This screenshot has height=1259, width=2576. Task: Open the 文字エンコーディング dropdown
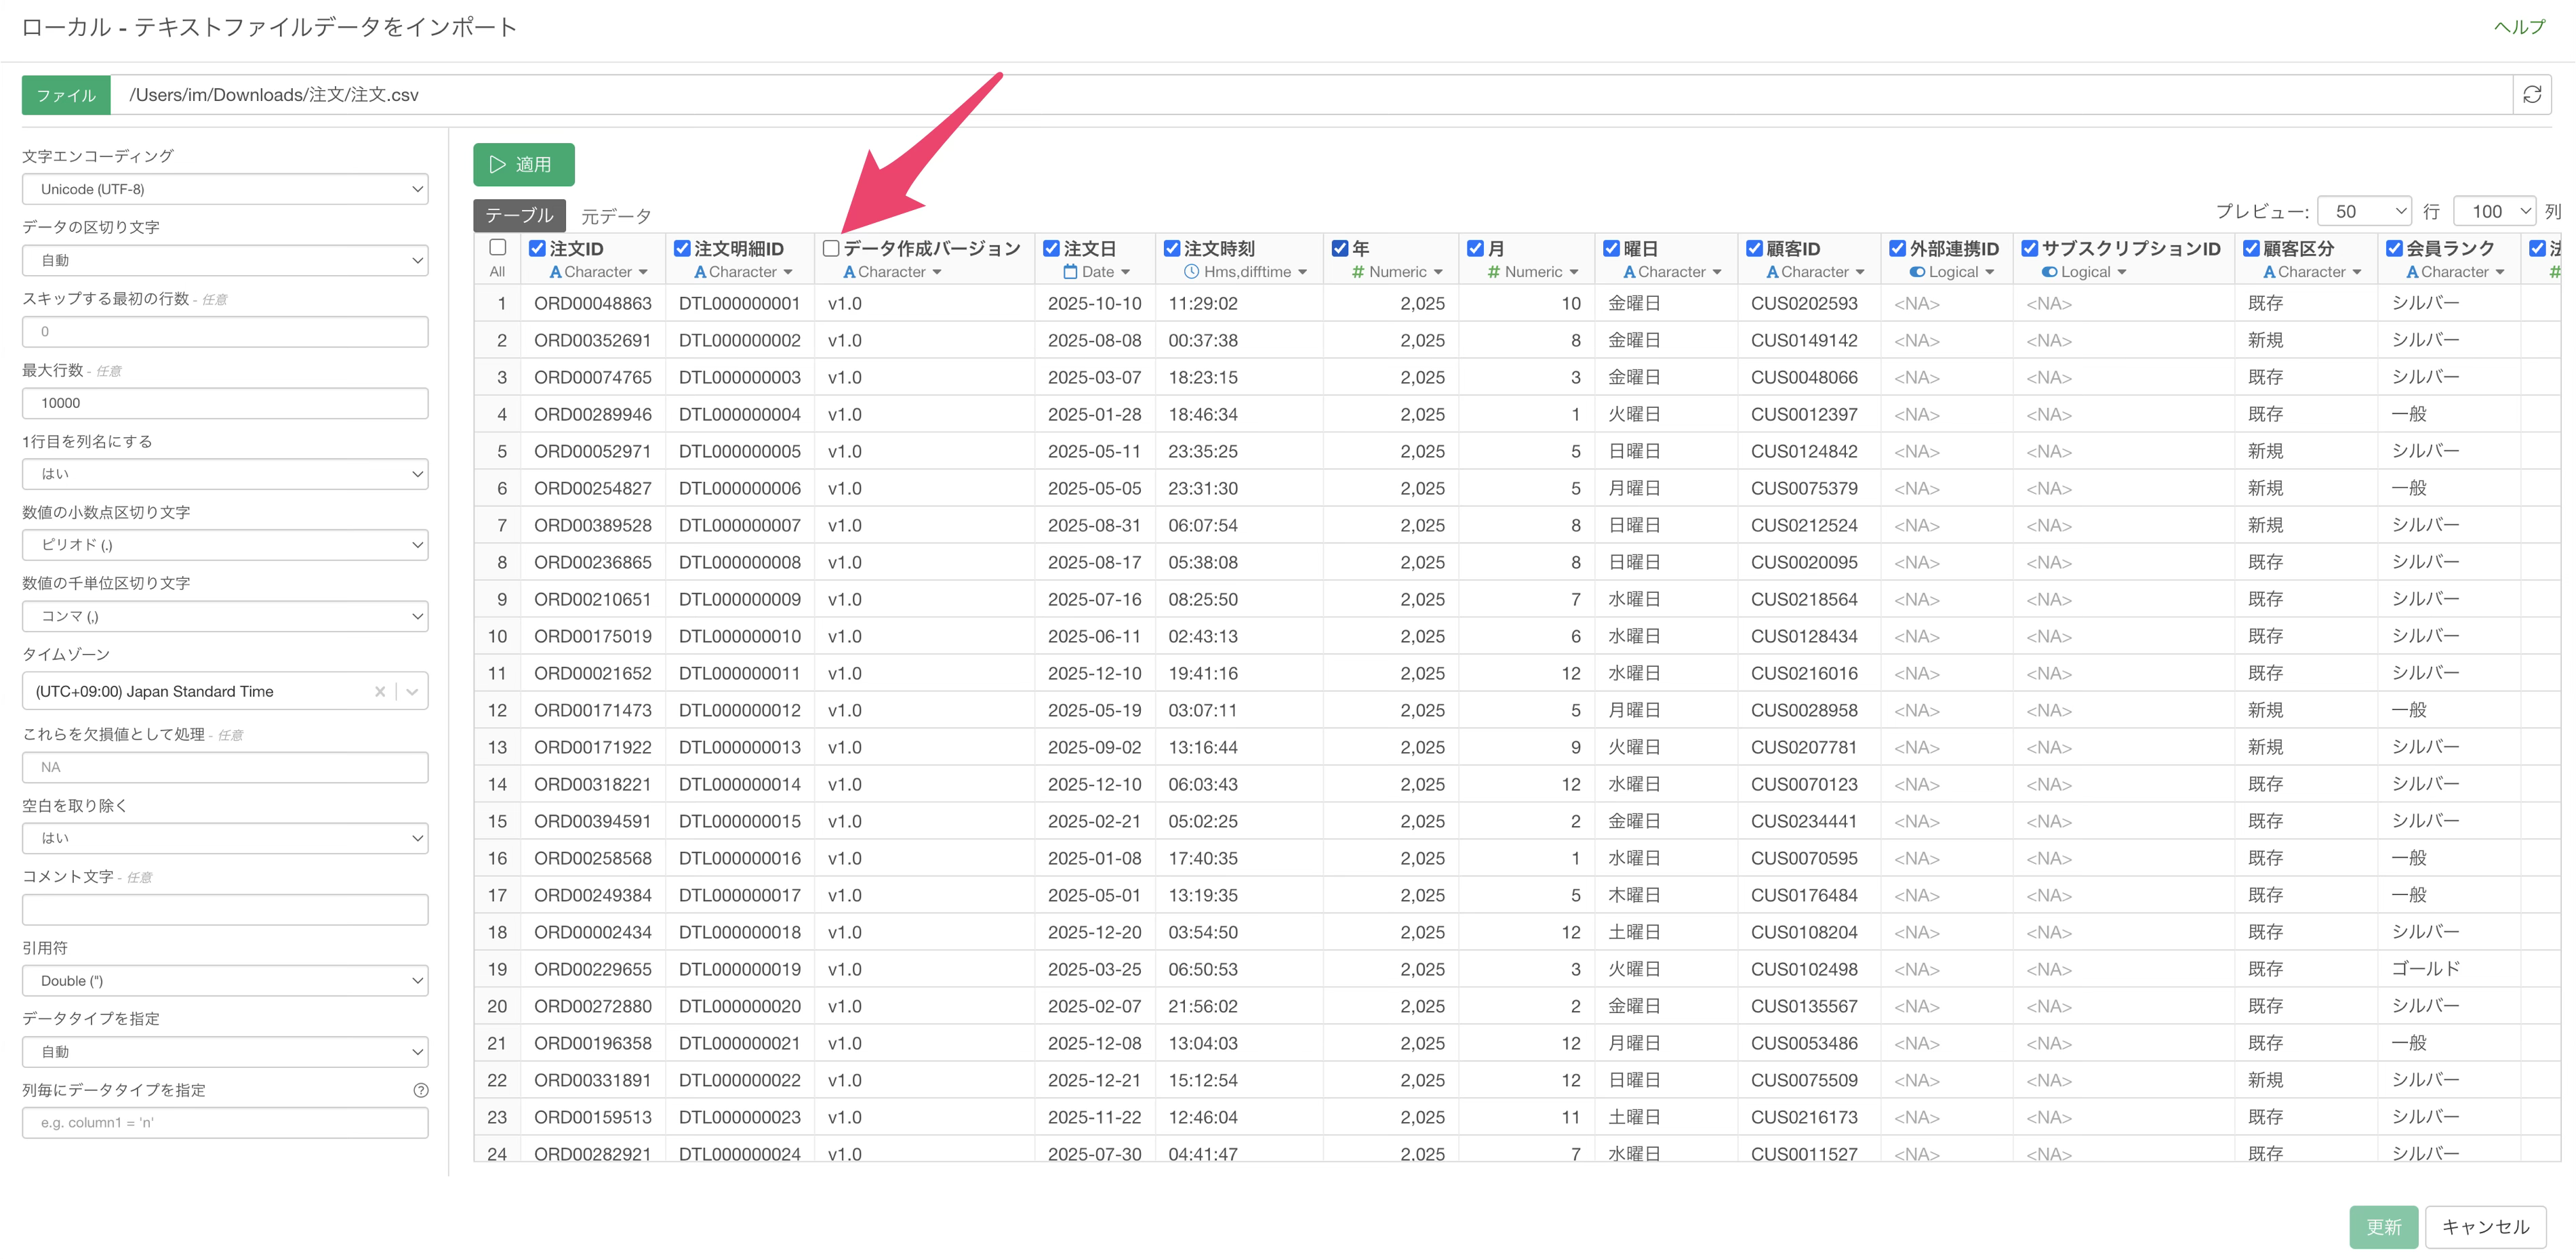pyautogui.click(x=225, y=189)
